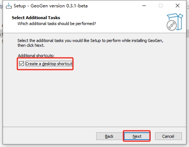Click the 'Select the additional tasks you would like' instruction text
This screenshot has height=147, width=189.
click(90, 43)
